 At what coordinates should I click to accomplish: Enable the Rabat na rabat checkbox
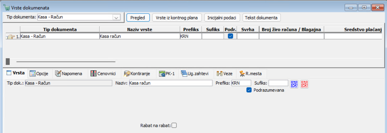[174, 125]
